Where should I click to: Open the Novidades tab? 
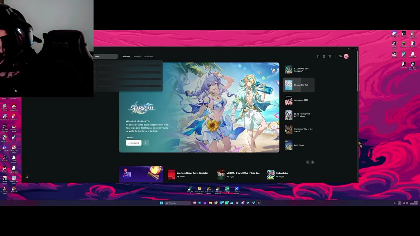(149, 56)
